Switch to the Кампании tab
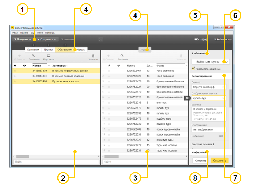Screen dimensions: 253x187 click(33, 49)
